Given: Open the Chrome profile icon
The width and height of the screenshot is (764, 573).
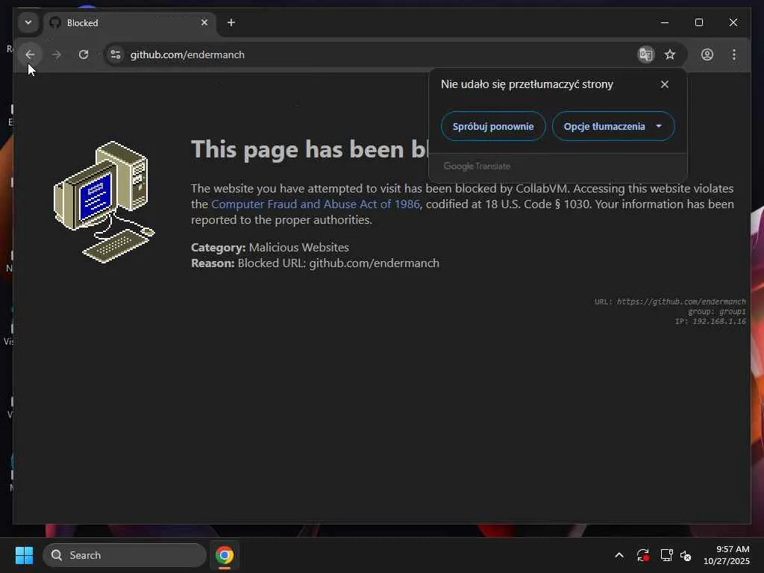Looking at the screenshot, I should coord(707,54).
